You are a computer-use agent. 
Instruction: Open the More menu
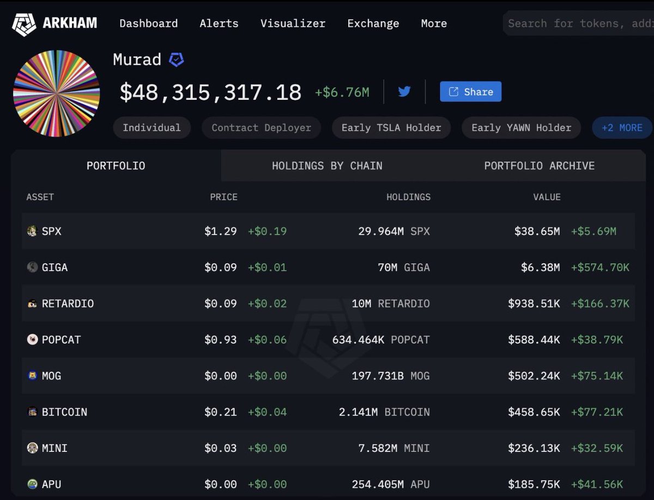coord(434,23)
